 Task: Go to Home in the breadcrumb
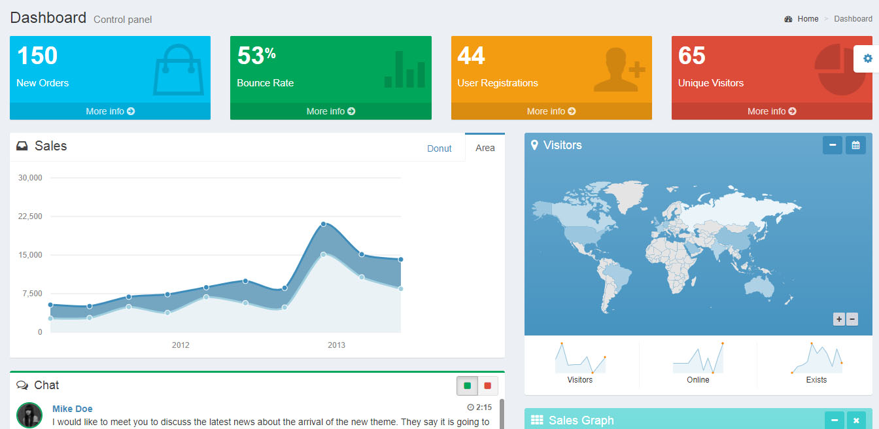[x=808, y=19]
